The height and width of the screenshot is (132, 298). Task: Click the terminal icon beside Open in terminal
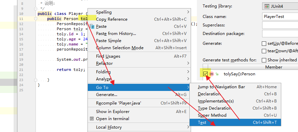point(92,119)
